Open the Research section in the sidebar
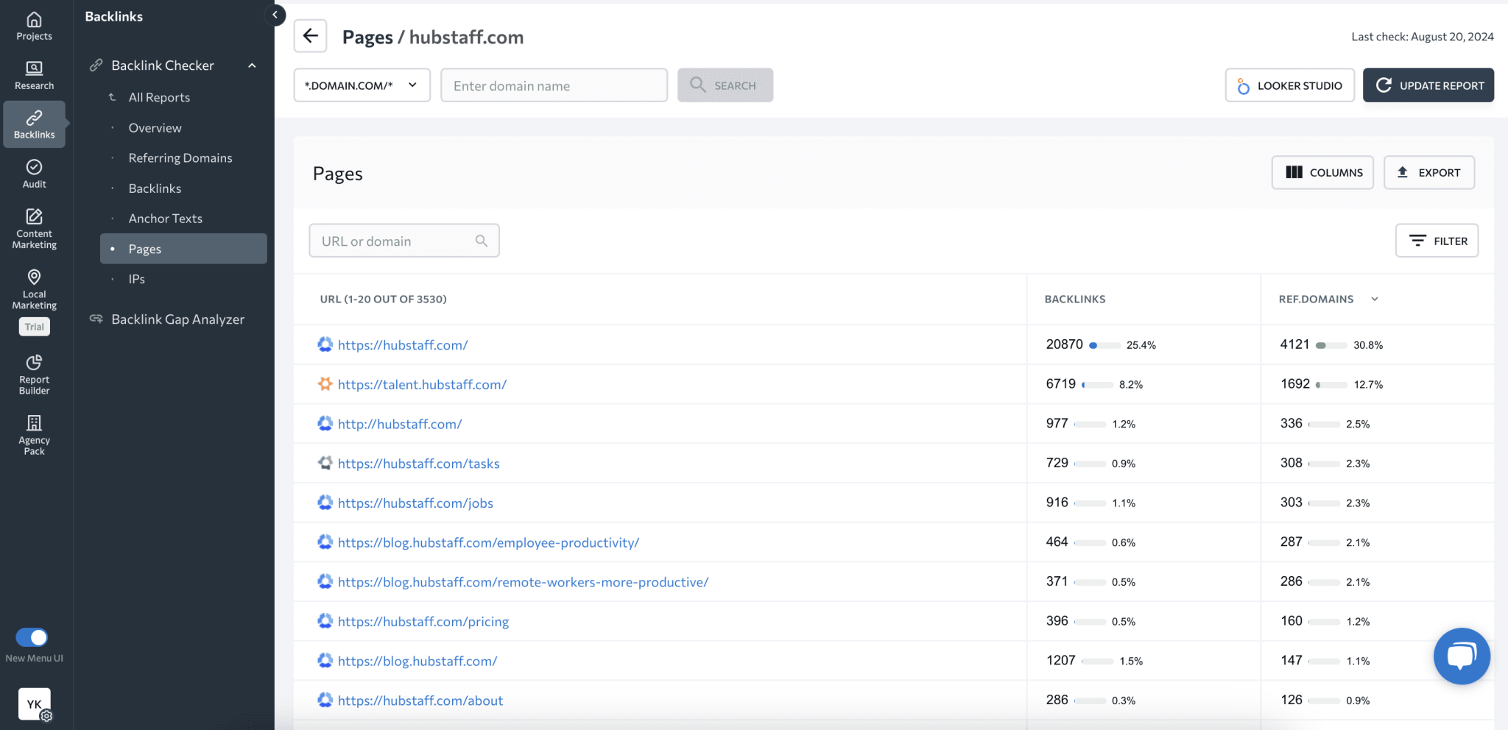The width and height of the screenshot is (1508, 730). point(34,74)
